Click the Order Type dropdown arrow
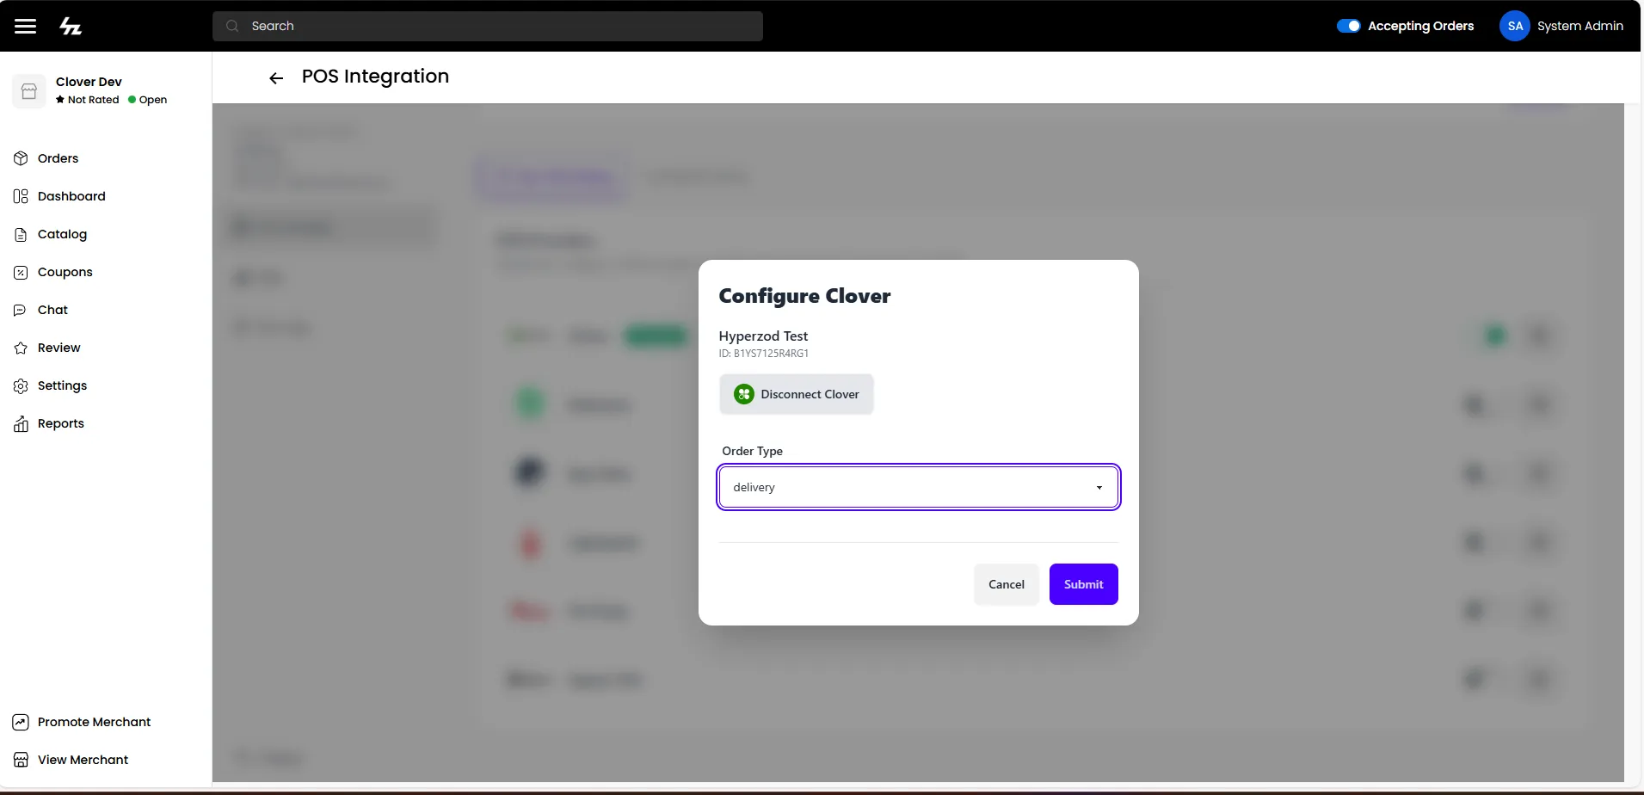1644x795 pixels. click(x=1099, y=488)
